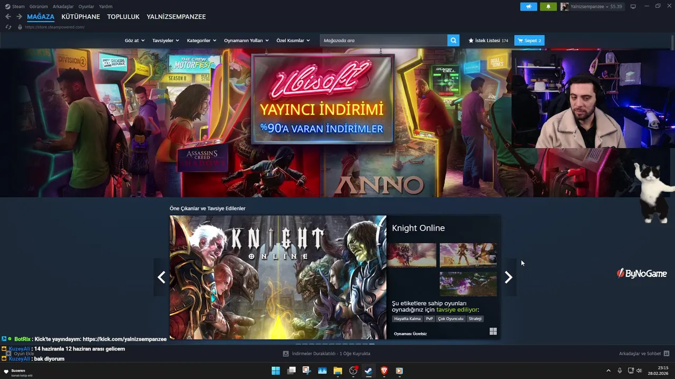View the first Knight Online screenshot thumbnail
This screenshot has width=675, height=379.
[x=412, y=255]
